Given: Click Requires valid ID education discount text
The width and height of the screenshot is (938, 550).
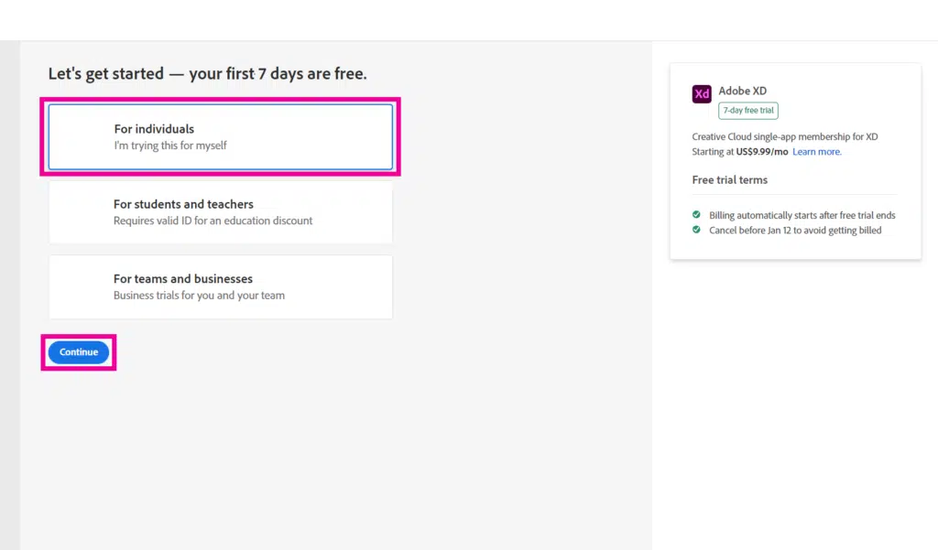Looking at the screenshot, I should [213, 220].
